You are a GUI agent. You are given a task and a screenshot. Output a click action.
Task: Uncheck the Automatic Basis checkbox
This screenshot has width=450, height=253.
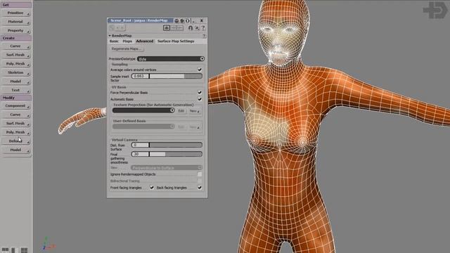(x=200, y=99)
